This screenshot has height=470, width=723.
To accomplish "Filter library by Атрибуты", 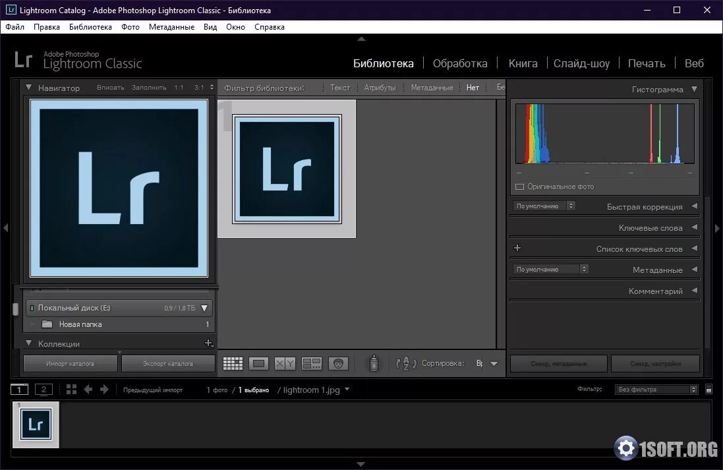I will pyautogui.click(x=380, y=87).
